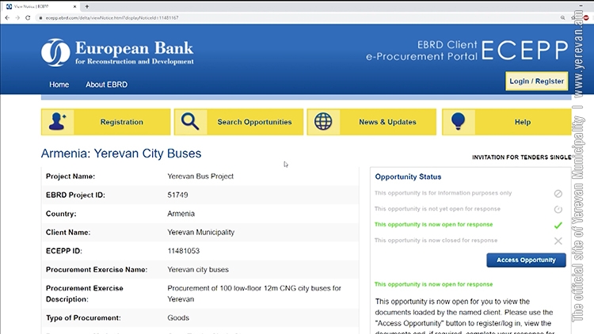Reload the page with refresh icon
Viewport: 594px width, 334px height.
point(28,17)
